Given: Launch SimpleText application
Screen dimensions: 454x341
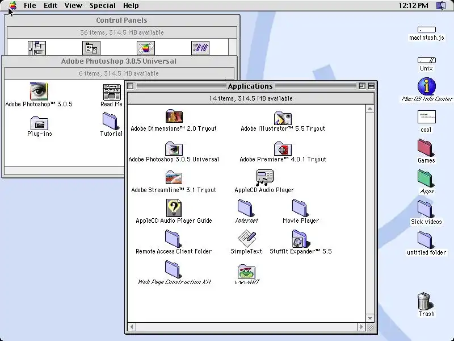Looking at the screenshot, I should pos(247,238).
